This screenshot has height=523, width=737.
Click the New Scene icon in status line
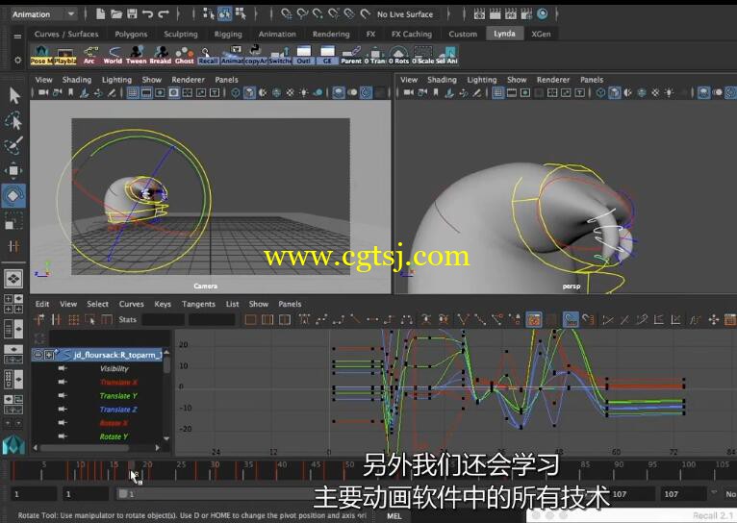tap(100, 14)
